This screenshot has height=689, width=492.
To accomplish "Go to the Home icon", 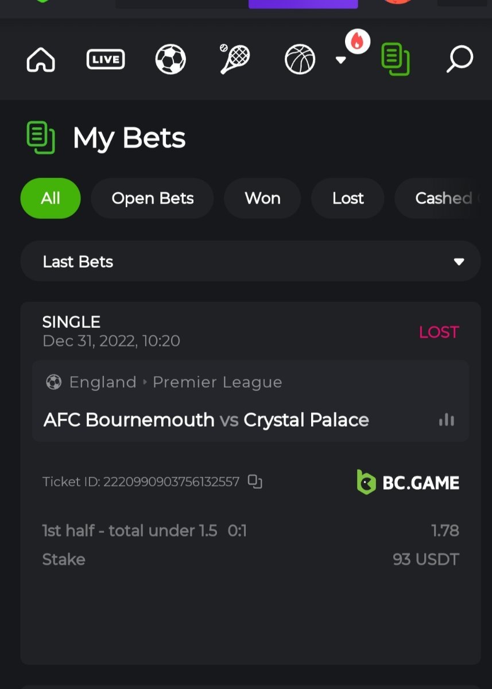I will [x=41, y=60].
